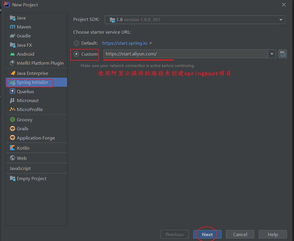Select the Spring Initializr list entry

click(37, 82)
